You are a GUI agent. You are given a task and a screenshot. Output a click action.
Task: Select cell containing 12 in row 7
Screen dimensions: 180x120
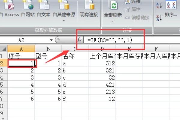pyautogui.click(x=102, y=99)
